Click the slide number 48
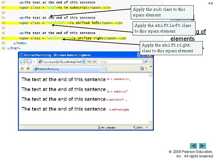The image size is (215, 161). tap(211, 3)
